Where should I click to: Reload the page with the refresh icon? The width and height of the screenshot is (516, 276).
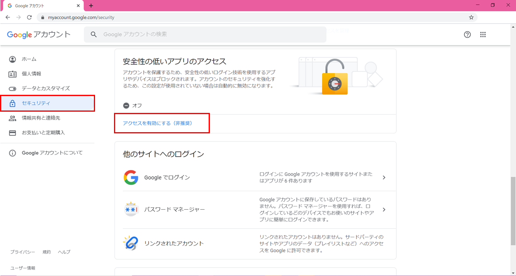[x=29, y=17]
